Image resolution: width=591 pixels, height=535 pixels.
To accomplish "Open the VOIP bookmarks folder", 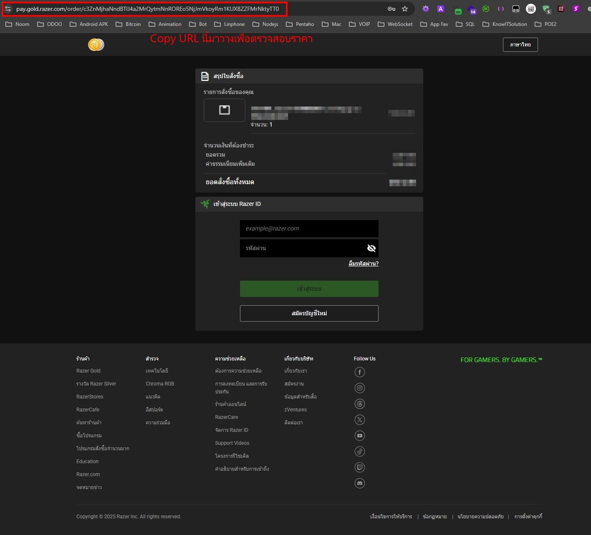I will tap(359, 24).
